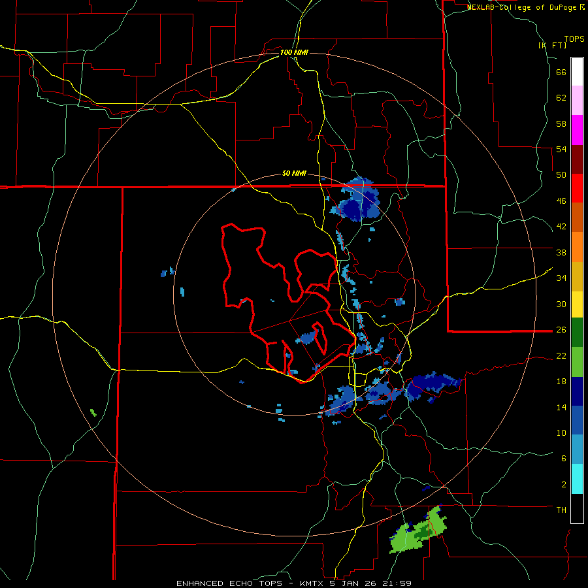Click the legend value 10 label

(561, 433)
